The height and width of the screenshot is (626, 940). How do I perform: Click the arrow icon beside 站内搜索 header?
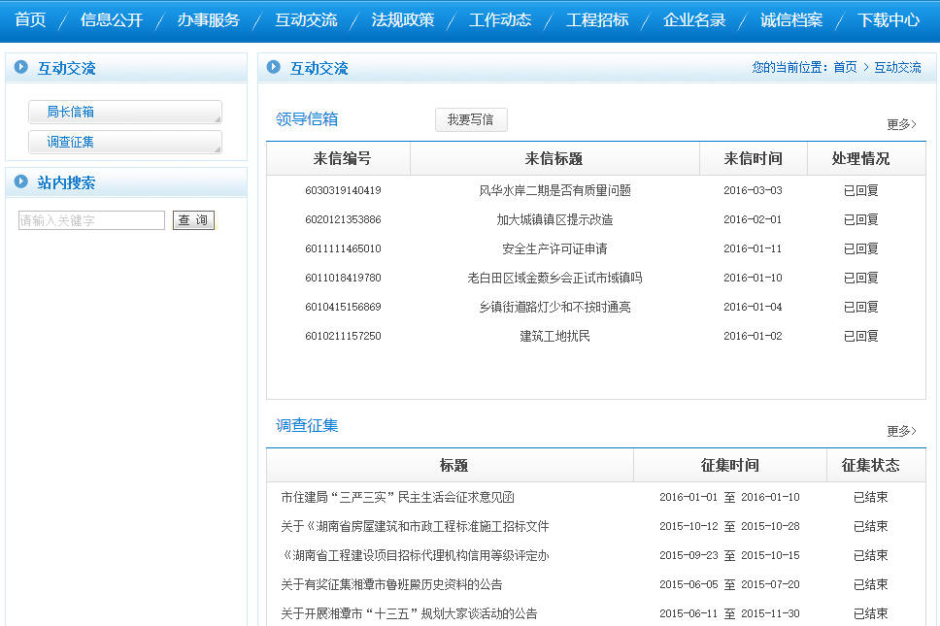20,182
